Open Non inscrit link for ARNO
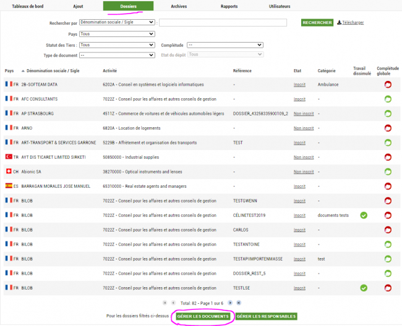This screenshot has width=402, height=326. click(304, 128)
